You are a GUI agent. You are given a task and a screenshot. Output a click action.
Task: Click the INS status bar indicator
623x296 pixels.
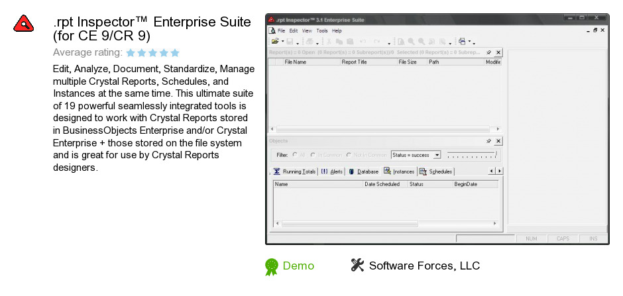click(x=593, y=238)
